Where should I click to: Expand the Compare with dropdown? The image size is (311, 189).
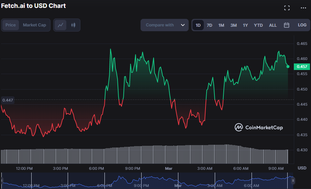165,25
